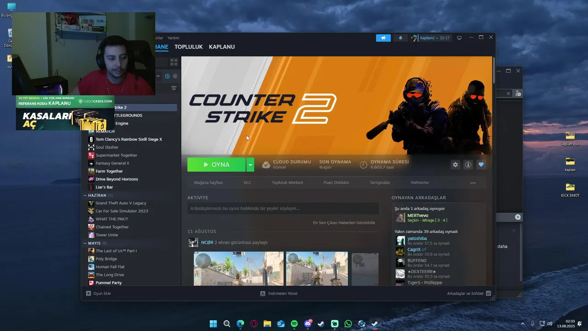Open the KICK EMOT desktop folder

tap(570, 190)
